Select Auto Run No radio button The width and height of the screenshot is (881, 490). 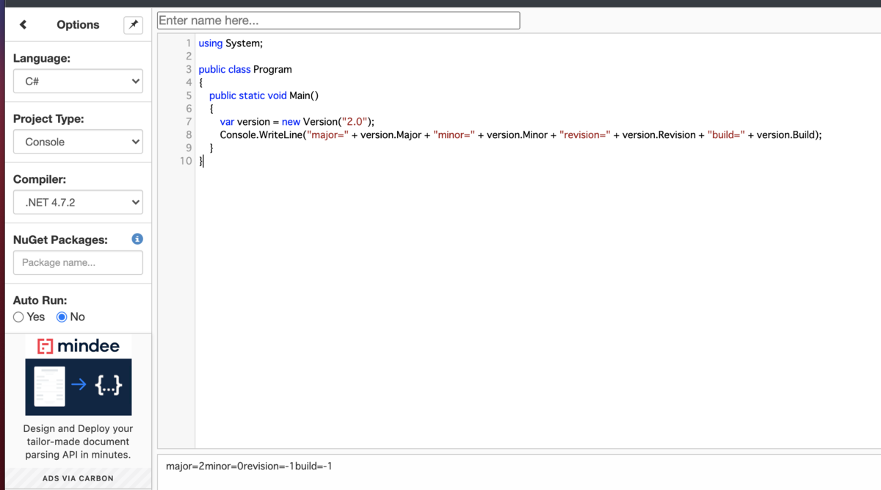(x=62, y=317)
